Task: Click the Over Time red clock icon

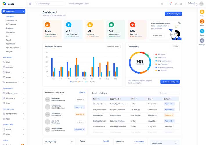Action: coord(132,25)
